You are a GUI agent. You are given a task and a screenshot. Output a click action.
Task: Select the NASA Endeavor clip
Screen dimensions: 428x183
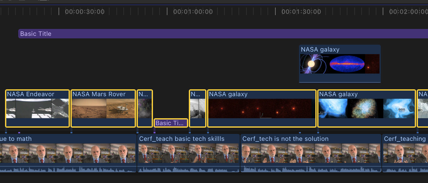click(37, 108)
